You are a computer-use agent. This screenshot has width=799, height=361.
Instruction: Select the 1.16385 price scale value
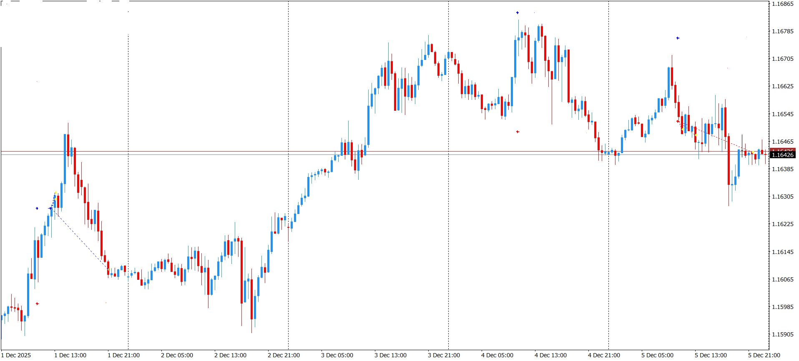(783, 169)
